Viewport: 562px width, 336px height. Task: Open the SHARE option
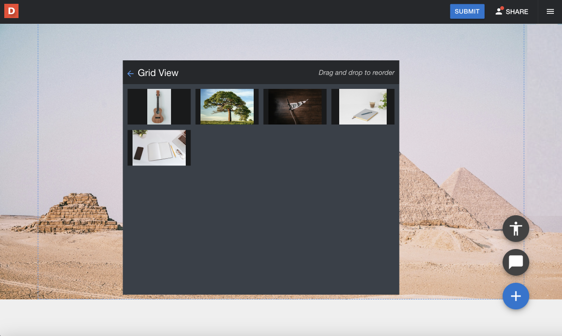tap(512, 11)
